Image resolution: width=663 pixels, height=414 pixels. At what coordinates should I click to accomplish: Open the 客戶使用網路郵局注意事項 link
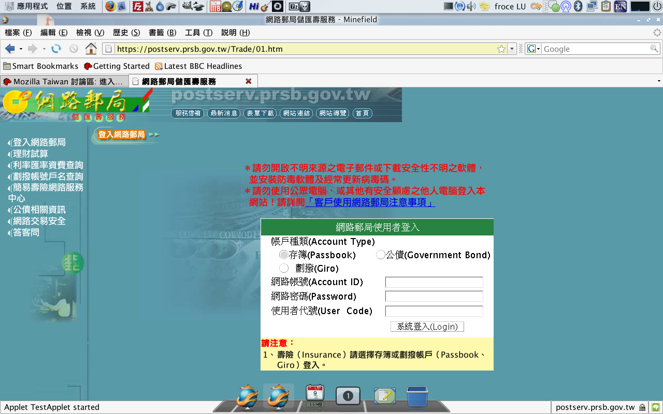click(370, 202)
